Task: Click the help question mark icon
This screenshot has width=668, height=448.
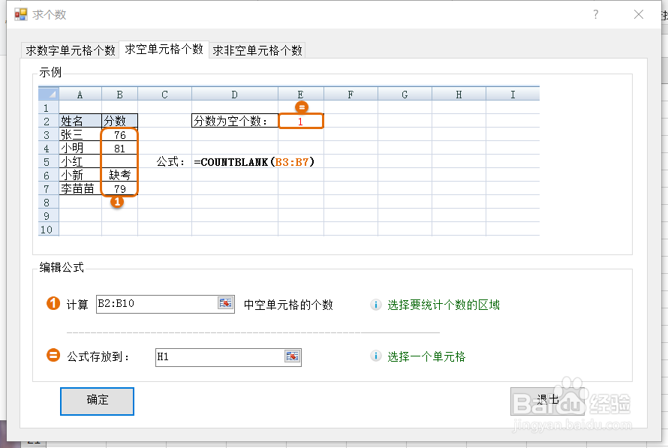Action: pos(595,14)
